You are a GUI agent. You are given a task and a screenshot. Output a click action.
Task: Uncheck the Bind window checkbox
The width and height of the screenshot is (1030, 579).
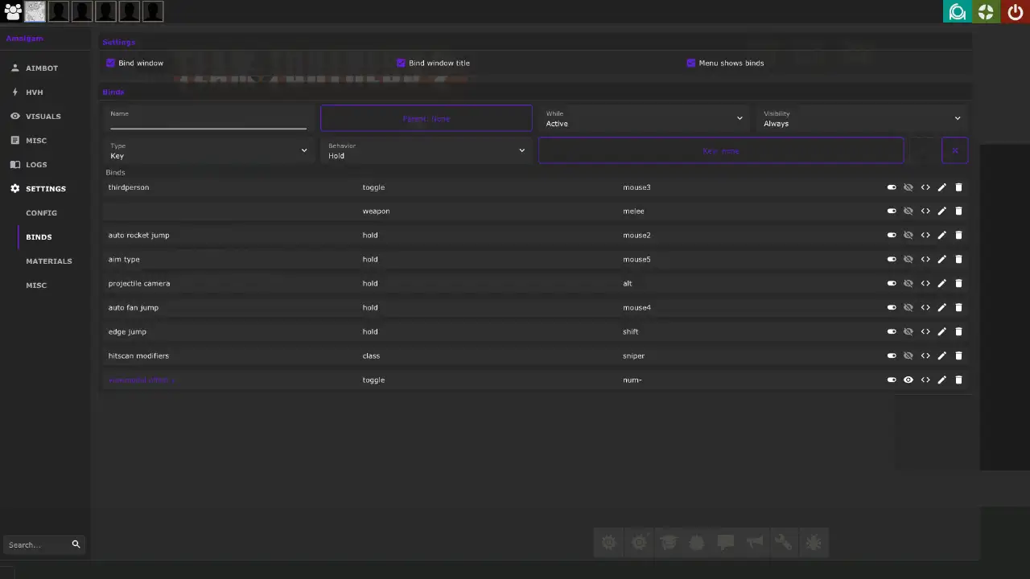(111, 63)
